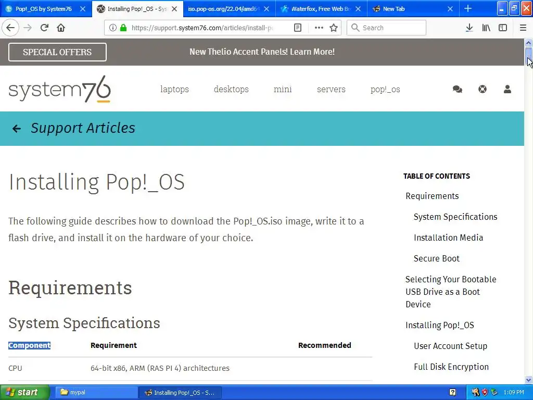533x400 pixels.
Task: Close the Installing Pop!_OS tab
Action: (174, 9)
